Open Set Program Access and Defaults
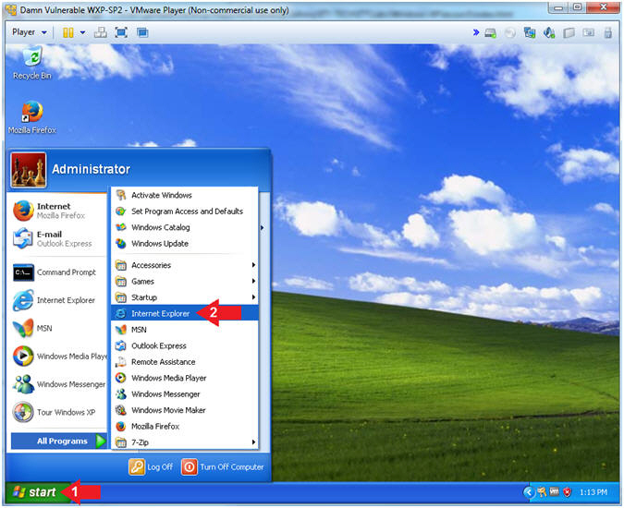This screenshot has width=624, height=508. (185, 212)
